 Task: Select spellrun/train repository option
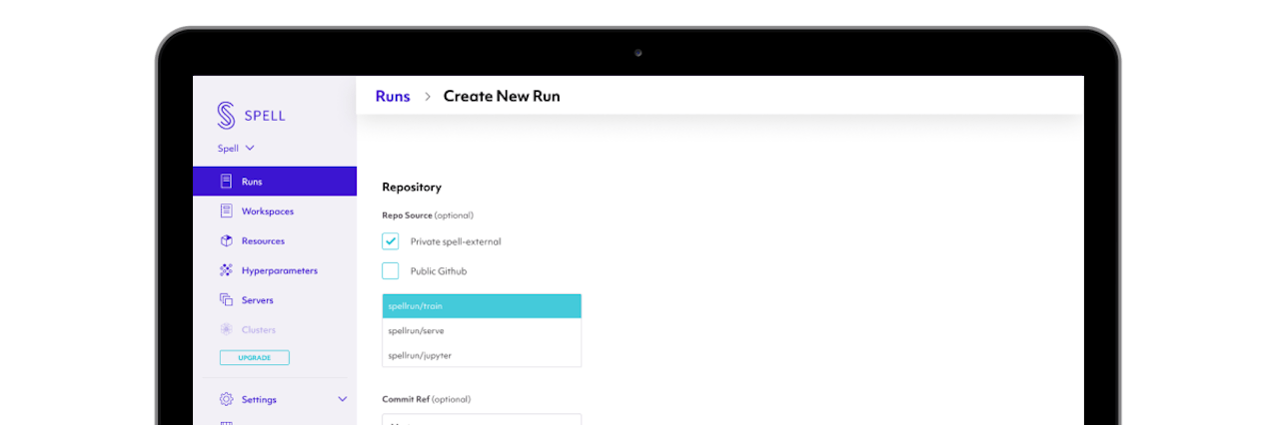coord(482,306)
